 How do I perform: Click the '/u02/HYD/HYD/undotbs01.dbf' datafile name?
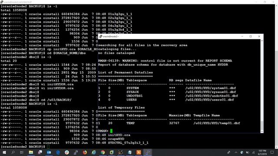click(x=212, y=96)
